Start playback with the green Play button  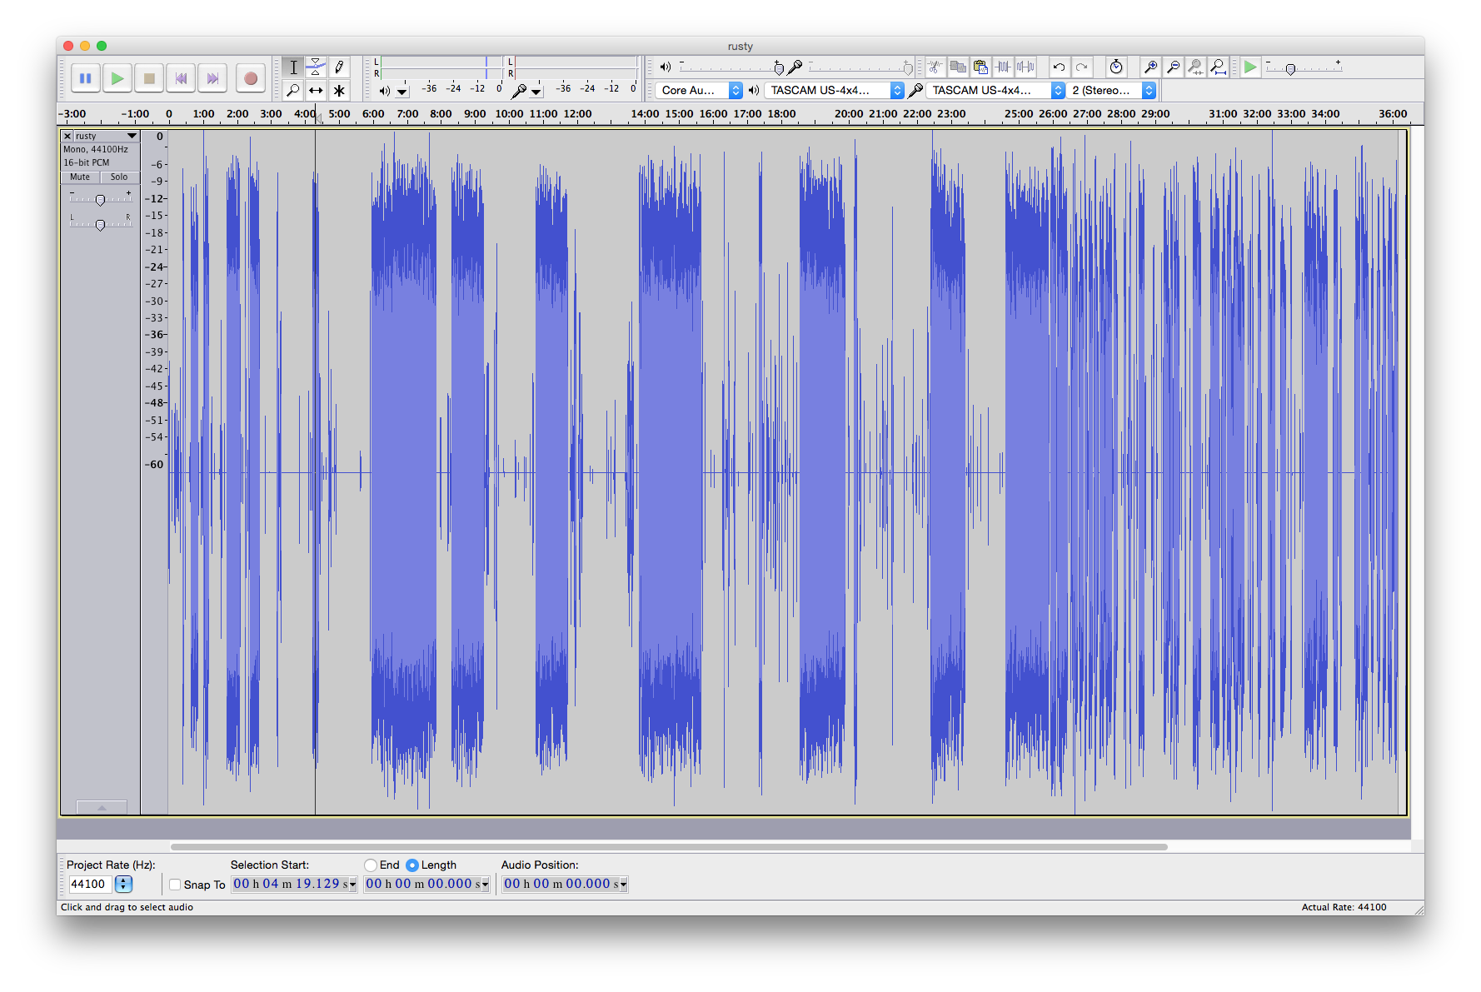point(117,78)
